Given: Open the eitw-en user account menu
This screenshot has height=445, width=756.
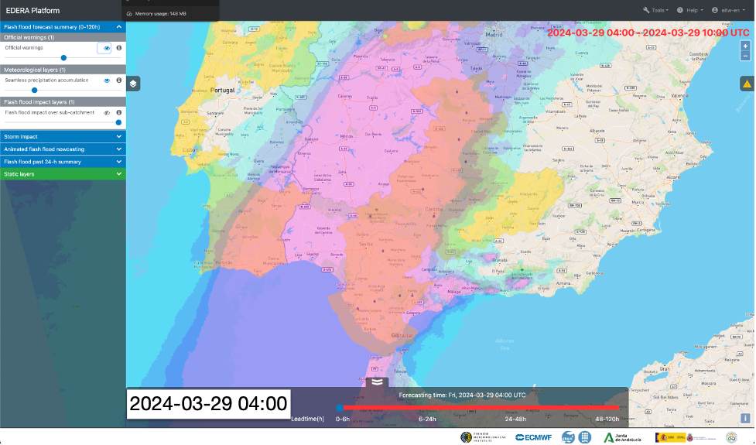Looking at the screenshot, I should [x=729, y=10].
